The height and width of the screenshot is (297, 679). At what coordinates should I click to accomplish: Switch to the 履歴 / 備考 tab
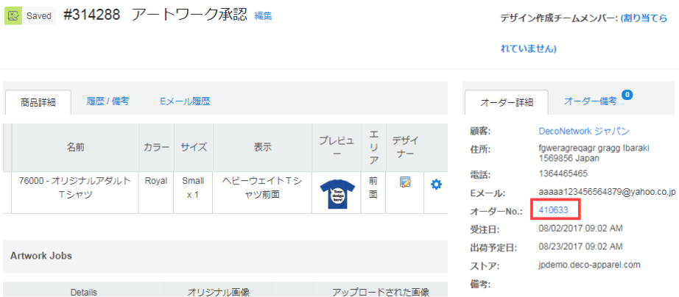[x=108, y=101]
